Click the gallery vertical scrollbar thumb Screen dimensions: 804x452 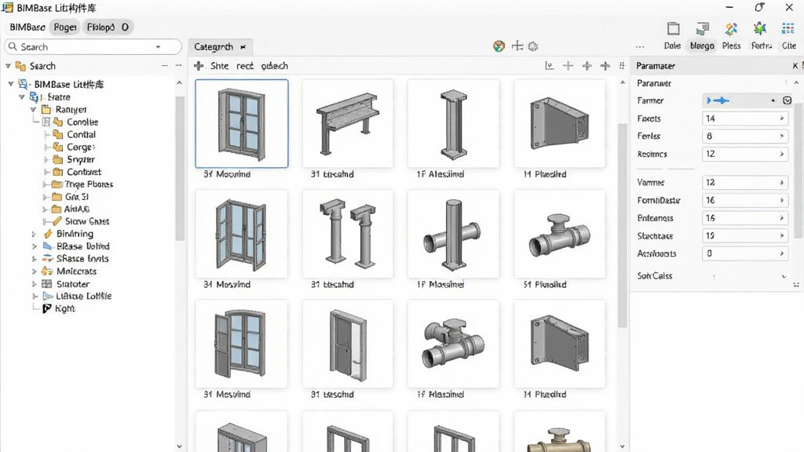[623, 225]
